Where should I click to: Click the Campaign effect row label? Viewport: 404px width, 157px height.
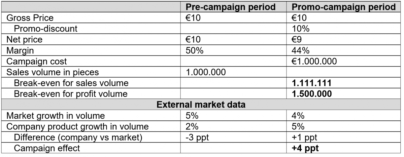[47, 148]
